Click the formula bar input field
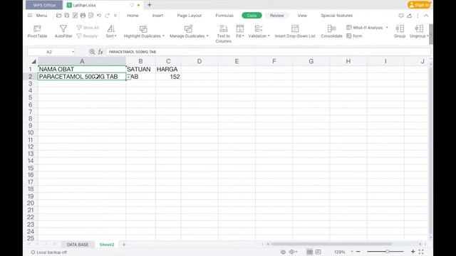 point(268,52)
